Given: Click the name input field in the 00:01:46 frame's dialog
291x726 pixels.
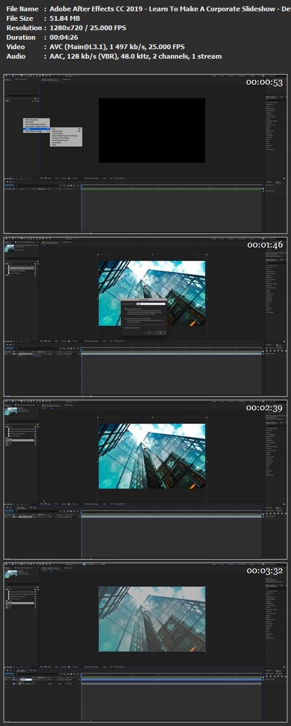Looking at the screenshot, I should click(x=151, y=304).
